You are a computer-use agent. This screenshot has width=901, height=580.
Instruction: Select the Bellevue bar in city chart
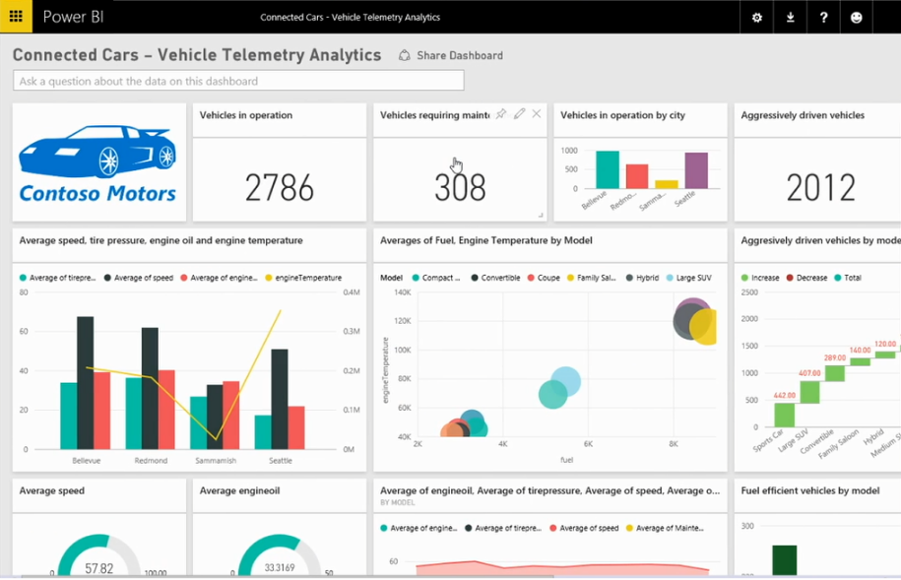coord(608,169)
